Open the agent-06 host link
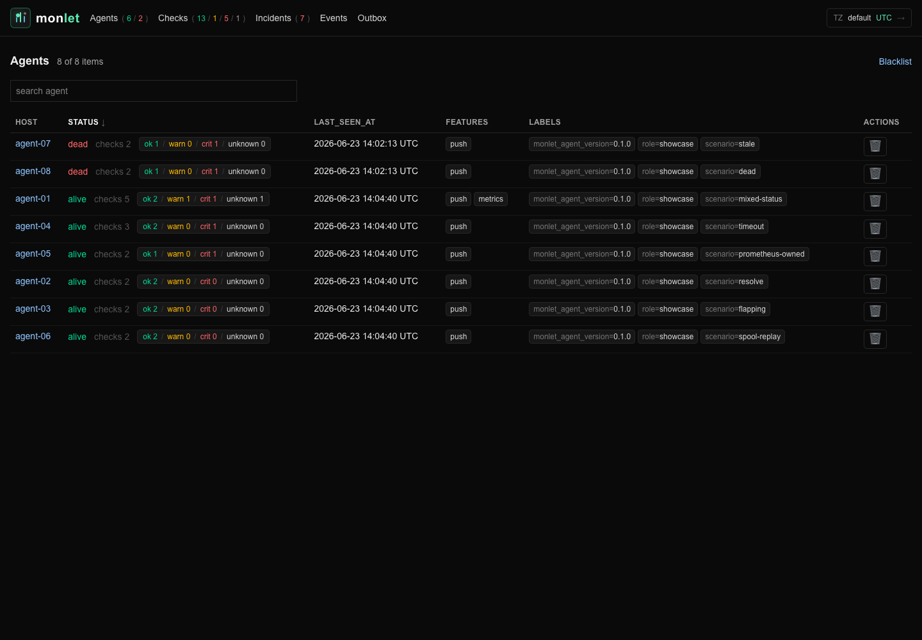 pos(33,336)
